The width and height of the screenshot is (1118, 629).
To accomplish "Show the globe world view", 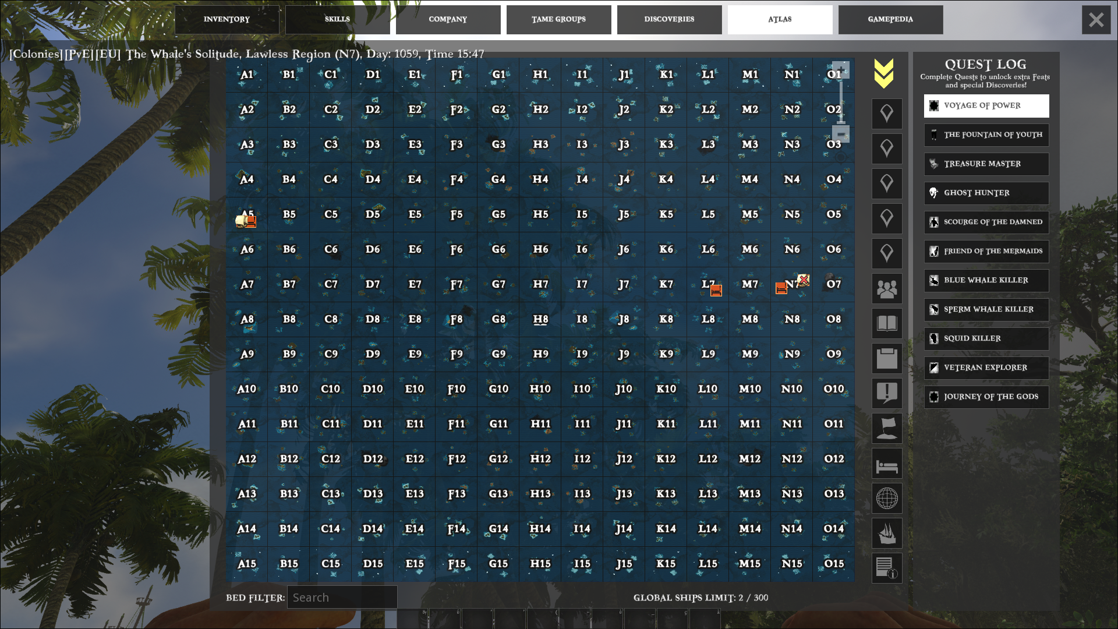I will 887,498.
